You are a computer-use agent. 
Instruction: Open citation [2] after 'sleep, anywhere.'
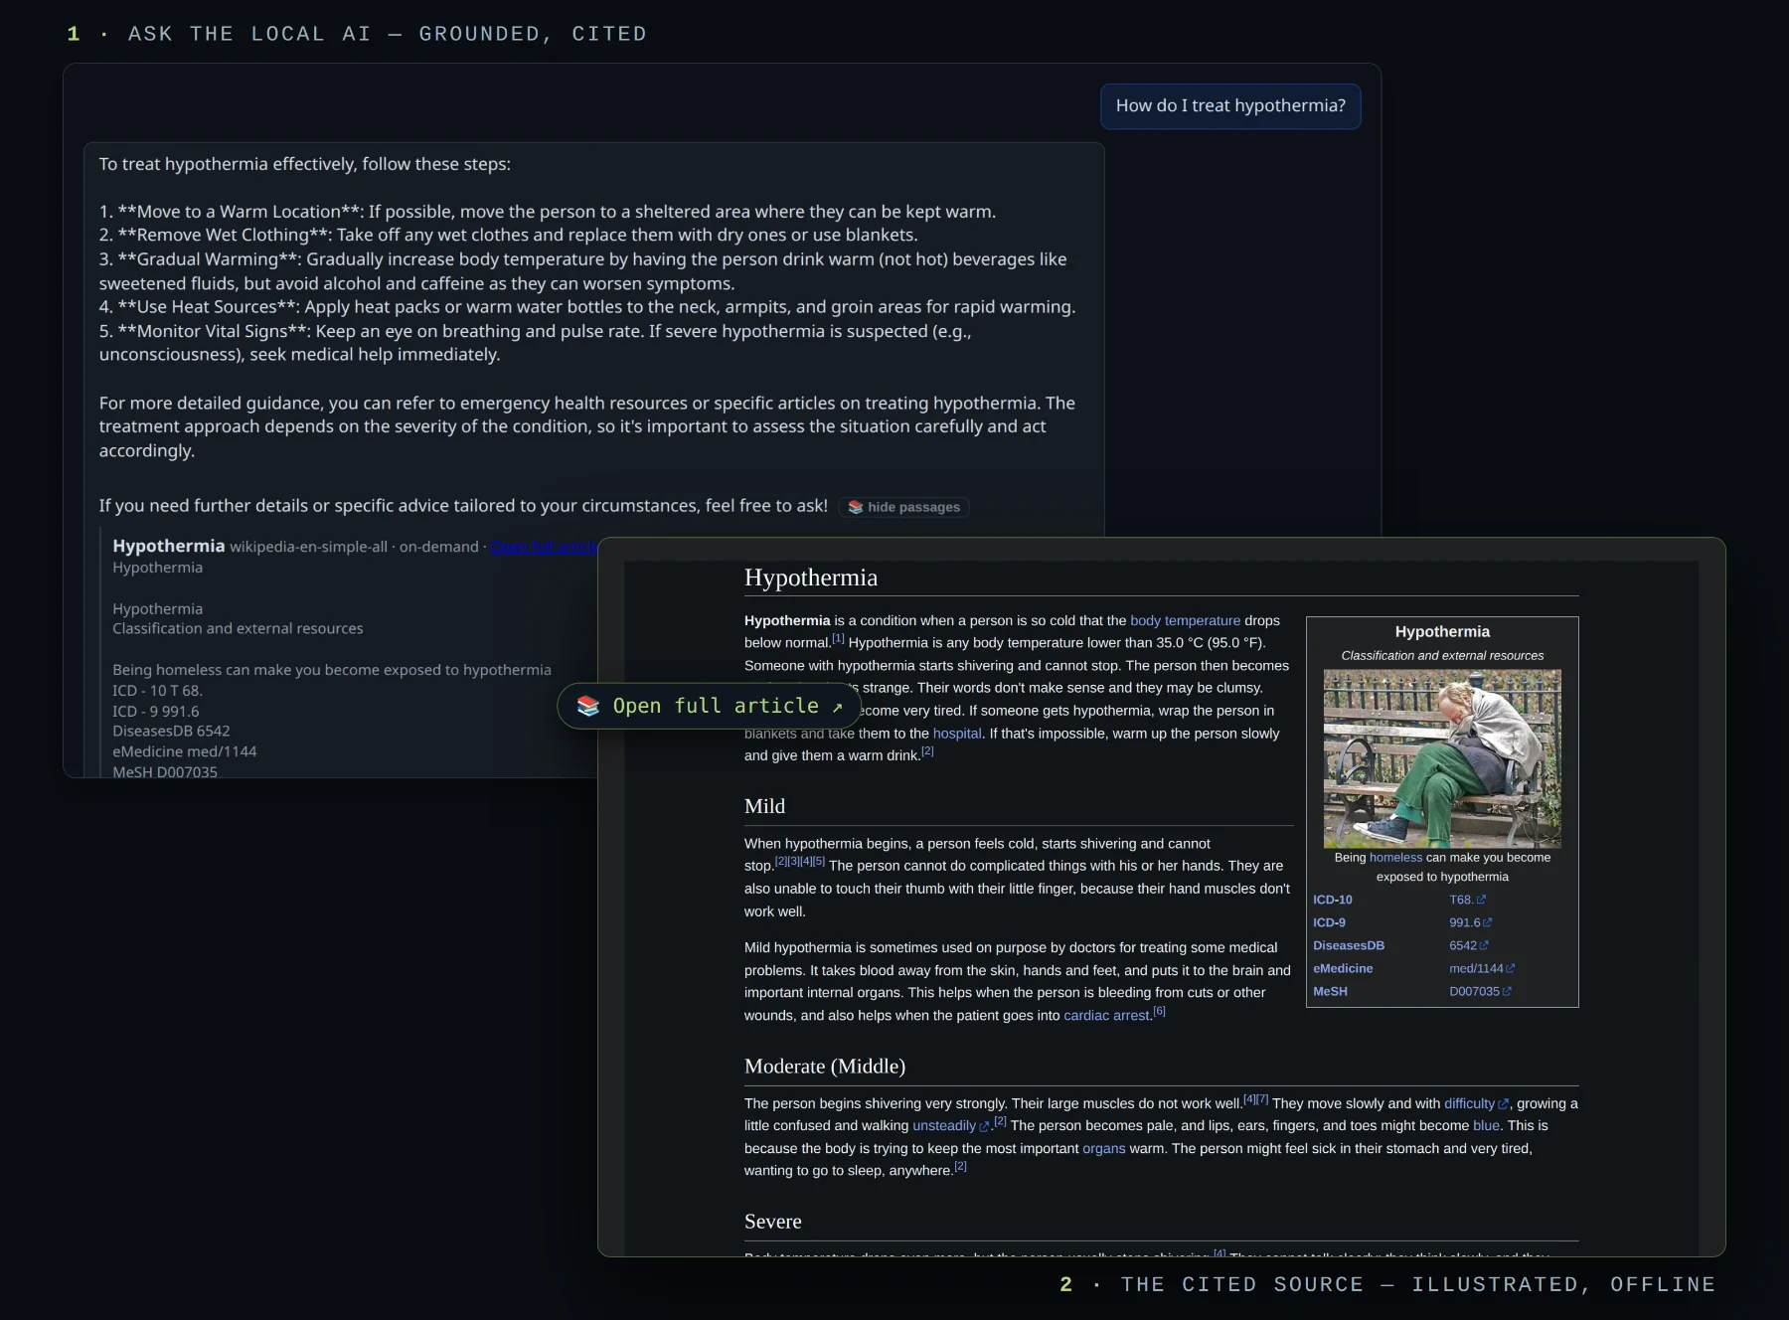(960, 1167)
